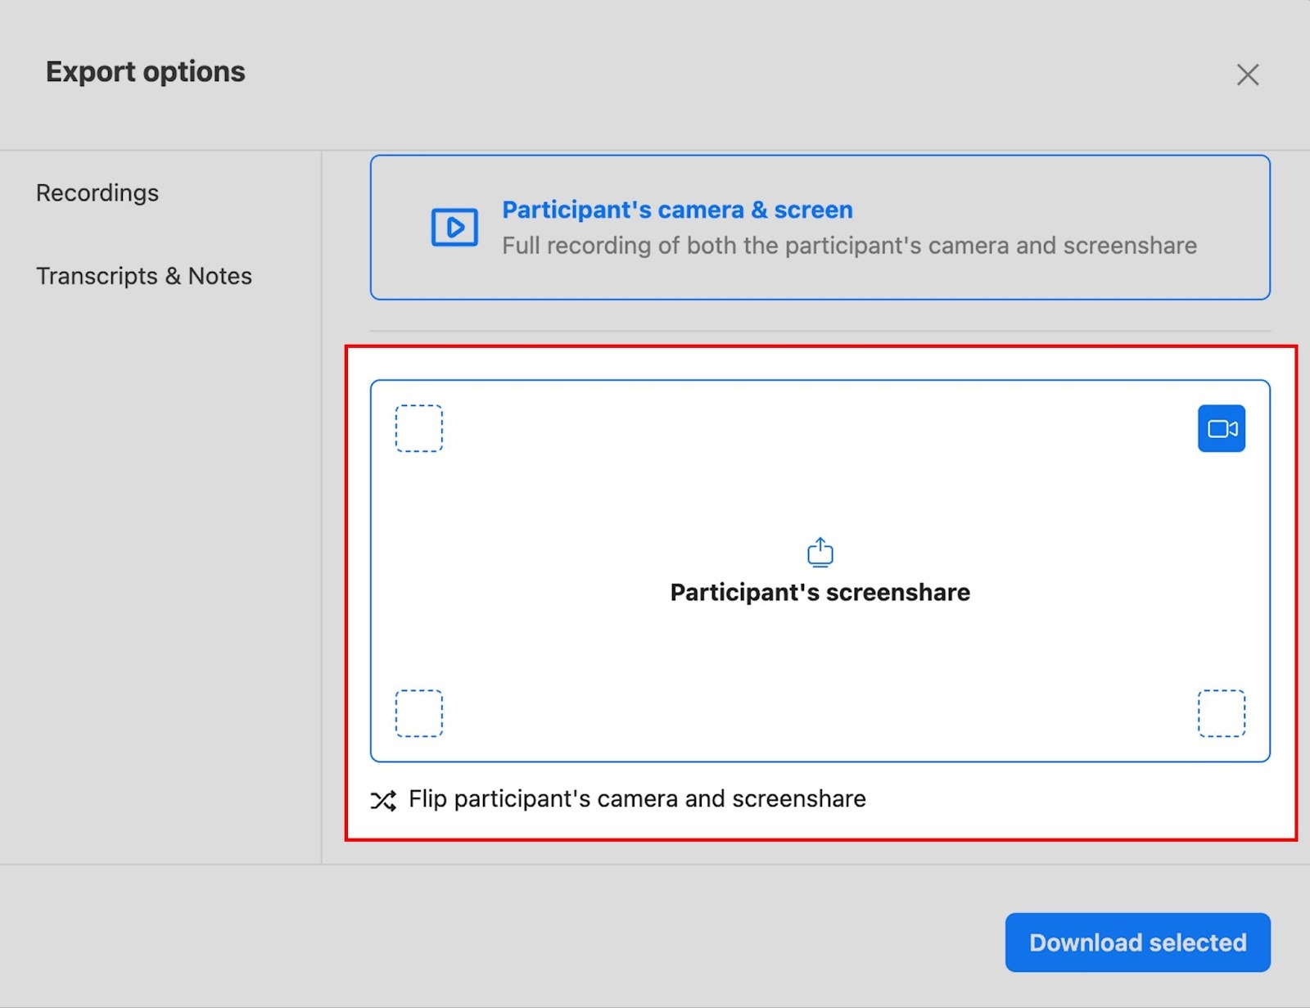The image size is (1310, 1008).
Task: Click empty footer area left of Download selected
Action: (573, 942)
